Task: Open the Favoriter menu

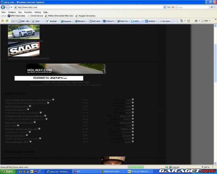Action: pos(28,12)
